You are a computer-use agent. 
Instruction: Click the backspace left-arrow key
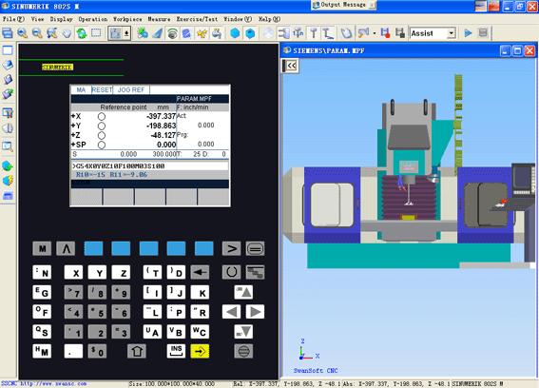[200, 272]
